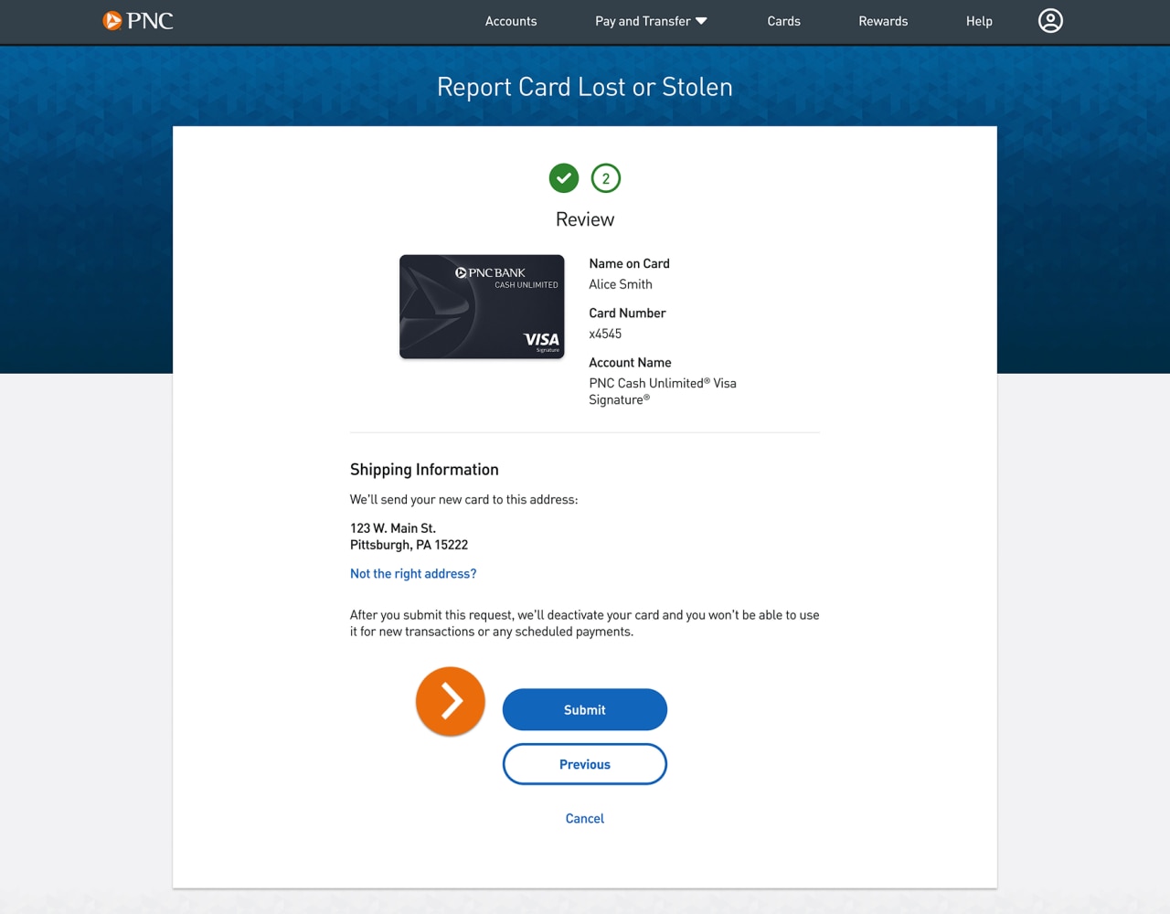This screenshot has height=914, width=1170.
Task: Click the 'Review' step title
Action: (x=585, y=219)
